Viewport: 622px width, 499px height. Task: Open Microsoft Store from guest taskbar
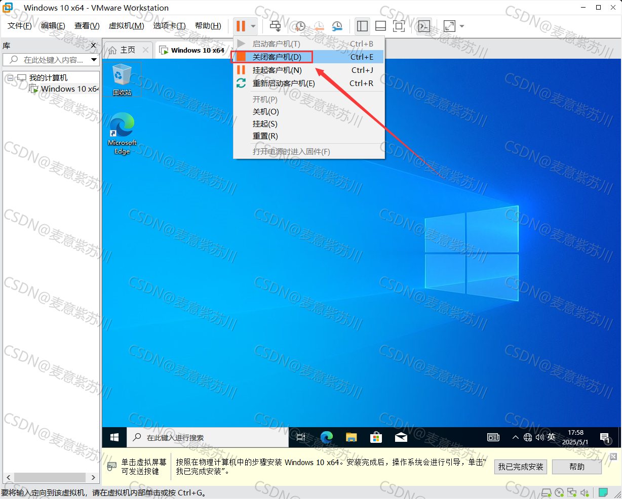point(376,437)
